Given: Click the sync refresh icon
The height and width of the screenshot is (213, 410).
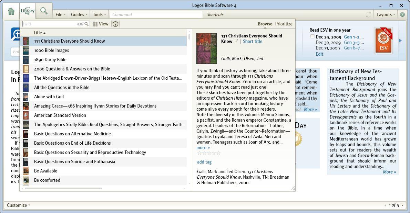Looking at the screenshot, I should tap(368, 14).
